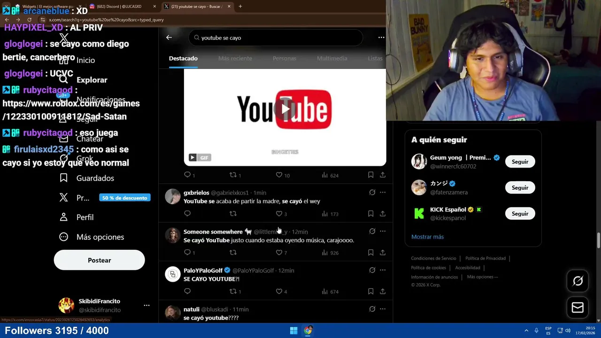Expand Más opciones in the footer
The image size is (601, 338).
[482, 277]
